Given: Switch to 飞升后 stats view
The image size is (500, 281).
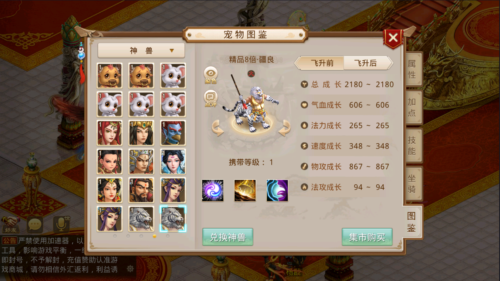Looking at the screenshot, I should pos(366,63).
